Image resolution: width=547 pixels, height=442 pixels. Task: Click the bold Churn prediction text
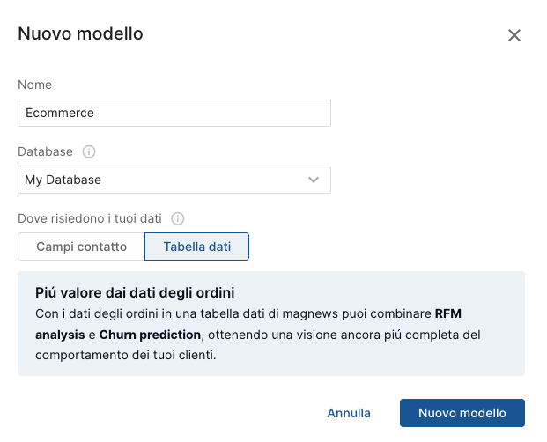point(150,335)
